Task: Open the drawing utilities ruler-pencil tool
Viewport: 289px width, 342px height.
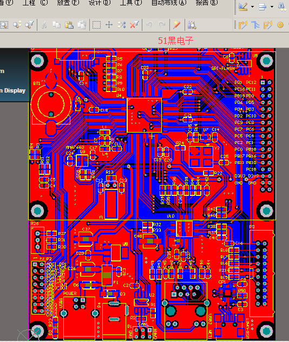Action: [x=243, y=6]
